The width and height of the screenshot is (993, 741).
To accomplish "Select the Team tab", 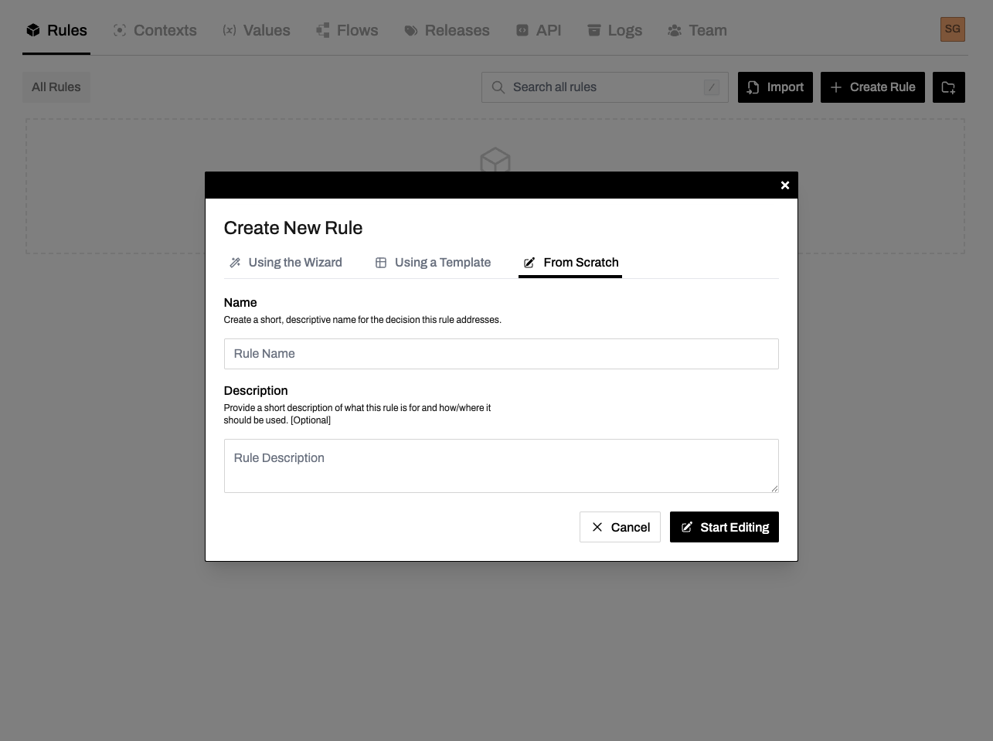I will pos(697,31).
